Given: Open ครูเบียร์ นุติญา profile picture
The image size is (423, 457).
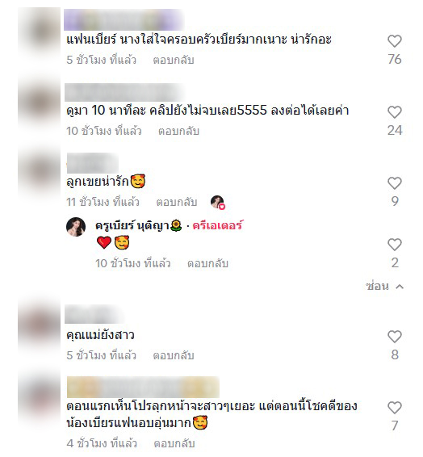Looking at the screenshot, I should click(76, 227).
